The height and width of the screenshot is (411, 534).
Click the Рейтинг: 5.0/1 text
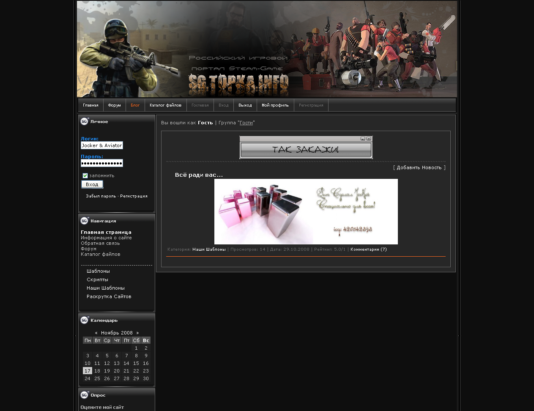coord(330,249)
